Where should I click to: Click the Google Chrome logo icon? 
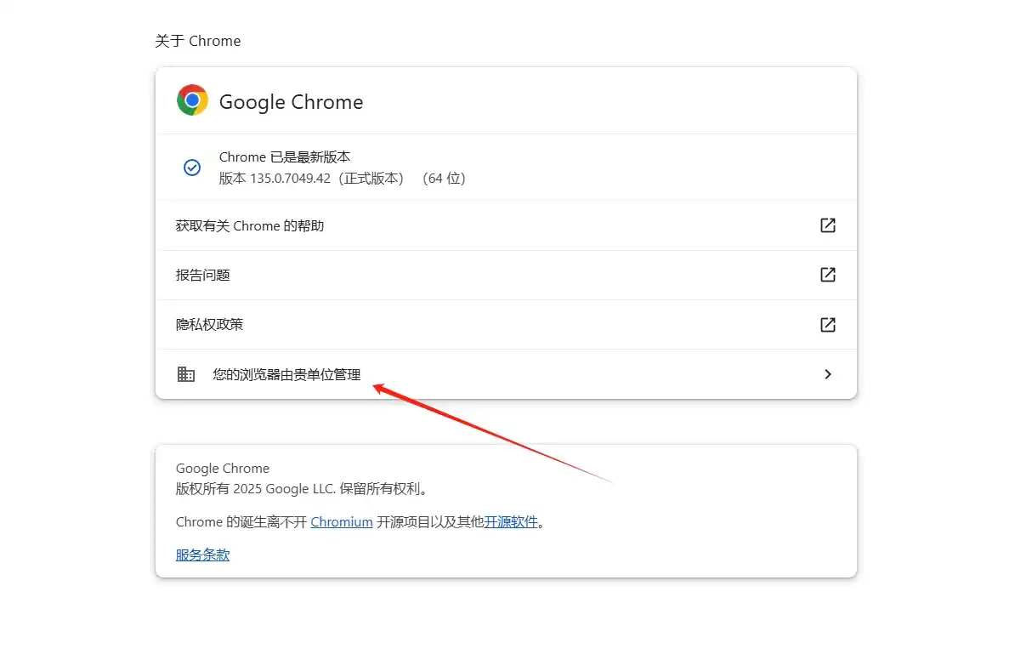pyautogui.click(x=192, y=100)
